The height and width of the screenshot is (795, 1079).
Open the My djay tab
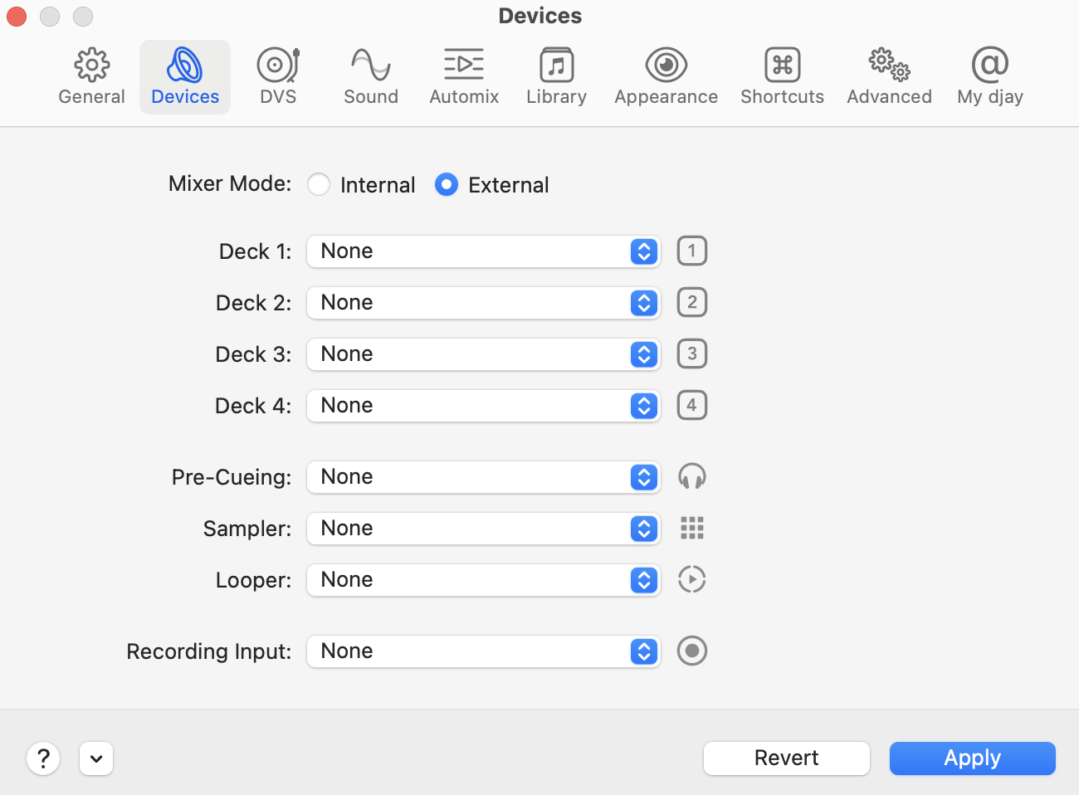989,76
